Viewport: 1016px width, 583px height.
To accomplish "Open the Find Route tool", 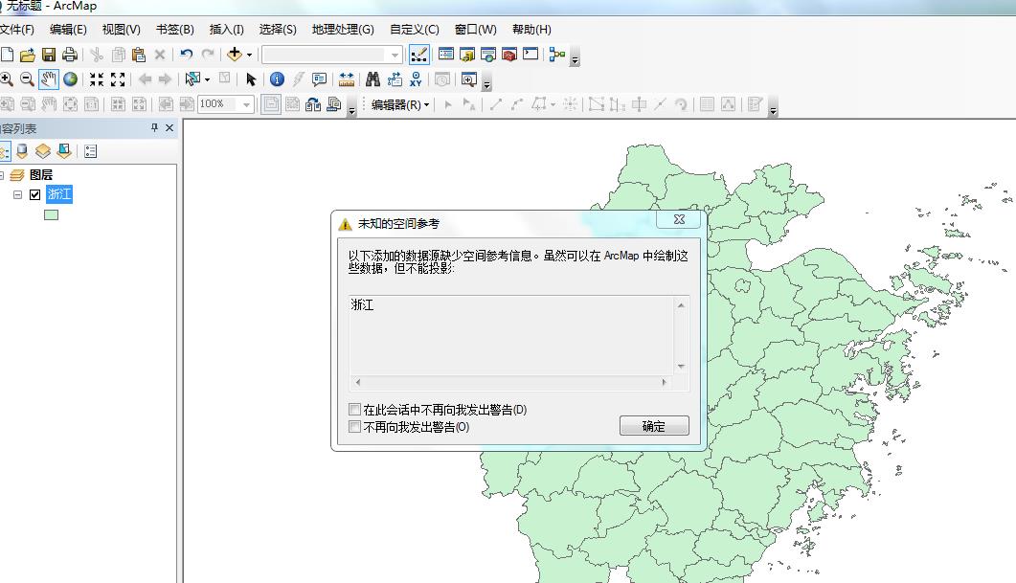I will 394,79.
